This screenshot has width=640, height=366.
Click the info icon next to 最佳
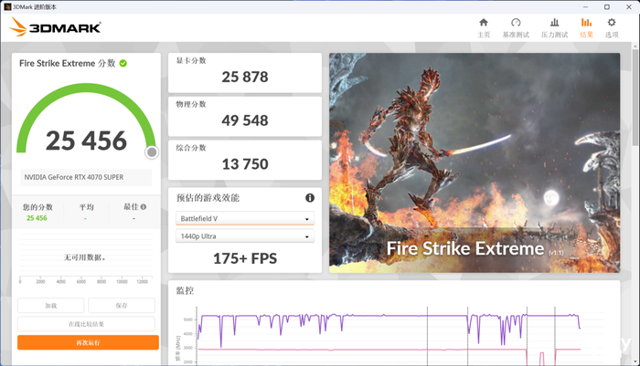(x=144, y=206)
